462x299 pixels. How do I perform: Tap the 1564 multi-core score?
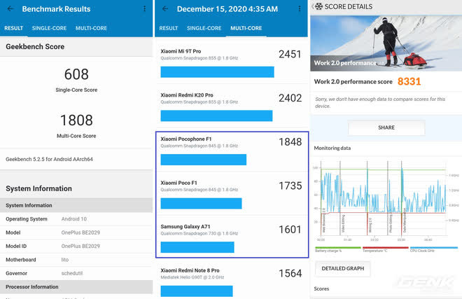pos(290,273)
